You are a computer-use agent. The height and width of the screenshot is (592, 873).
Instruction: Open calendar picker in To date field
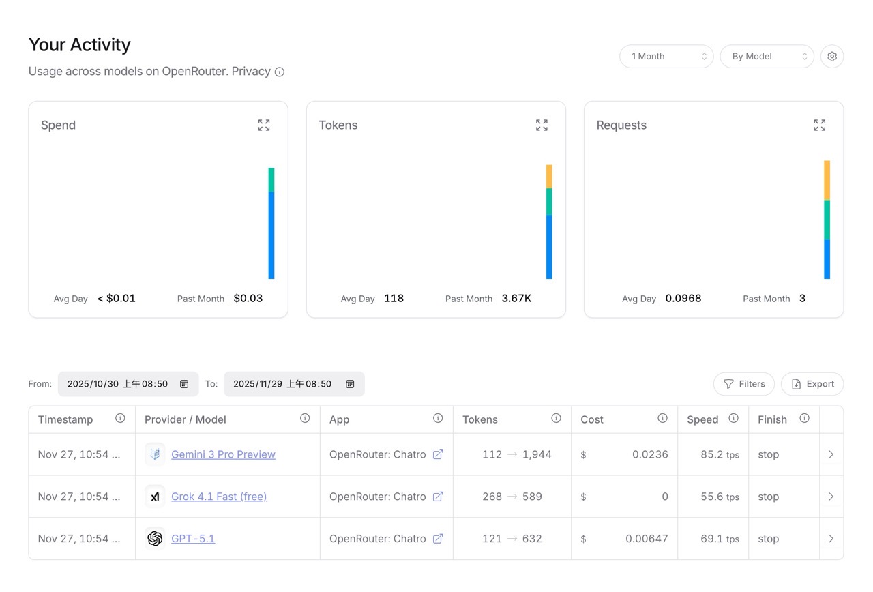tap(350, 384)
